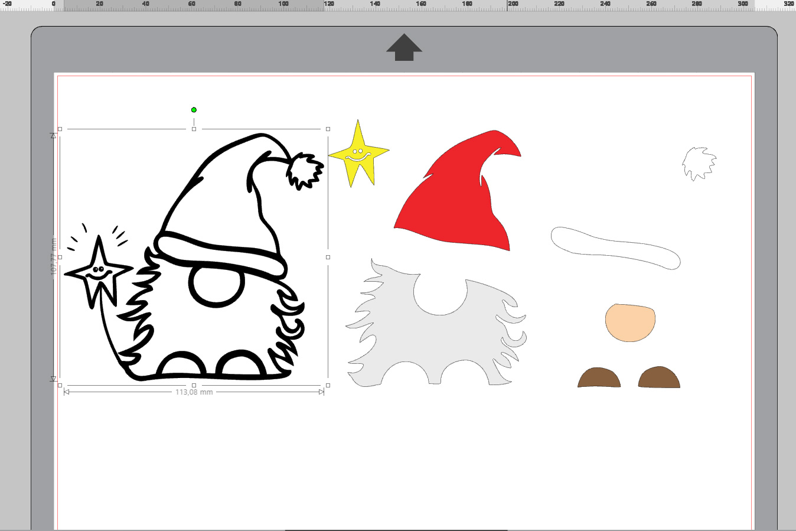This screenshot has width=796, height=531.
Task: Click the middle-left selection handle
Action: [x=60, y=257]
